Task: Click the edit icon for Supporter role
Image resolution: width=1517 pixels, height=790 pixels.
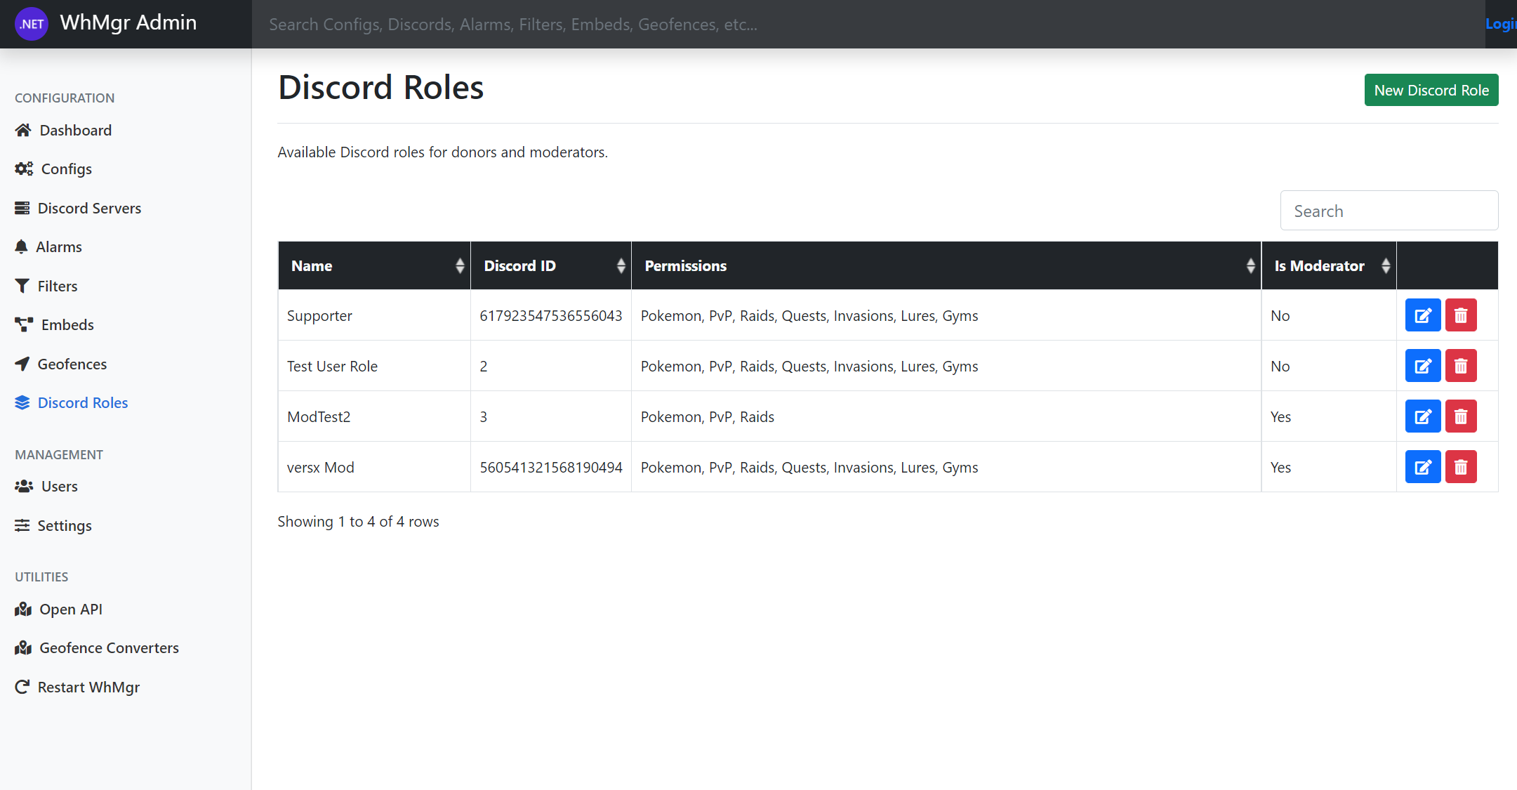Action: [x=1422, y=315]
